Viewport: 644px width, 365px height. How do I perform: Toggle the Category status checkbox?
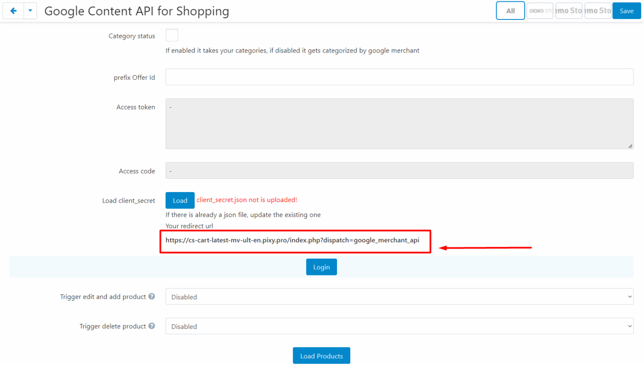point(172,35)
